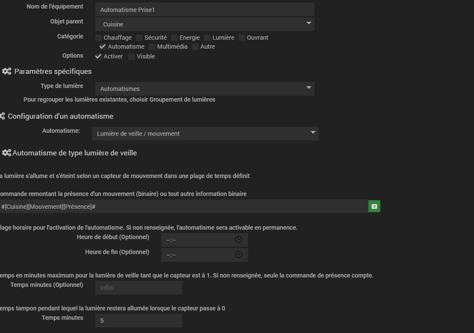Viewport: 474px width, 333px height.
Task: Select the Energie category checkbox
Action: [175, 38]
